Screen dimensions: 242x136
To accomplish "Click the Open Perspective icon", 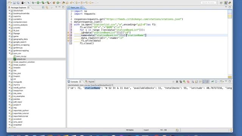I will tap(221, 3).
